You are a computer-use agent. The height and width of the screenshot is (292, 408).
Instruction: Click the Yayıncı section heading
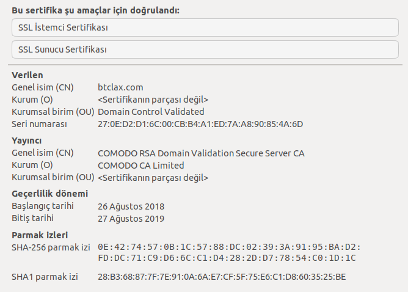click(x=26, y=141)
